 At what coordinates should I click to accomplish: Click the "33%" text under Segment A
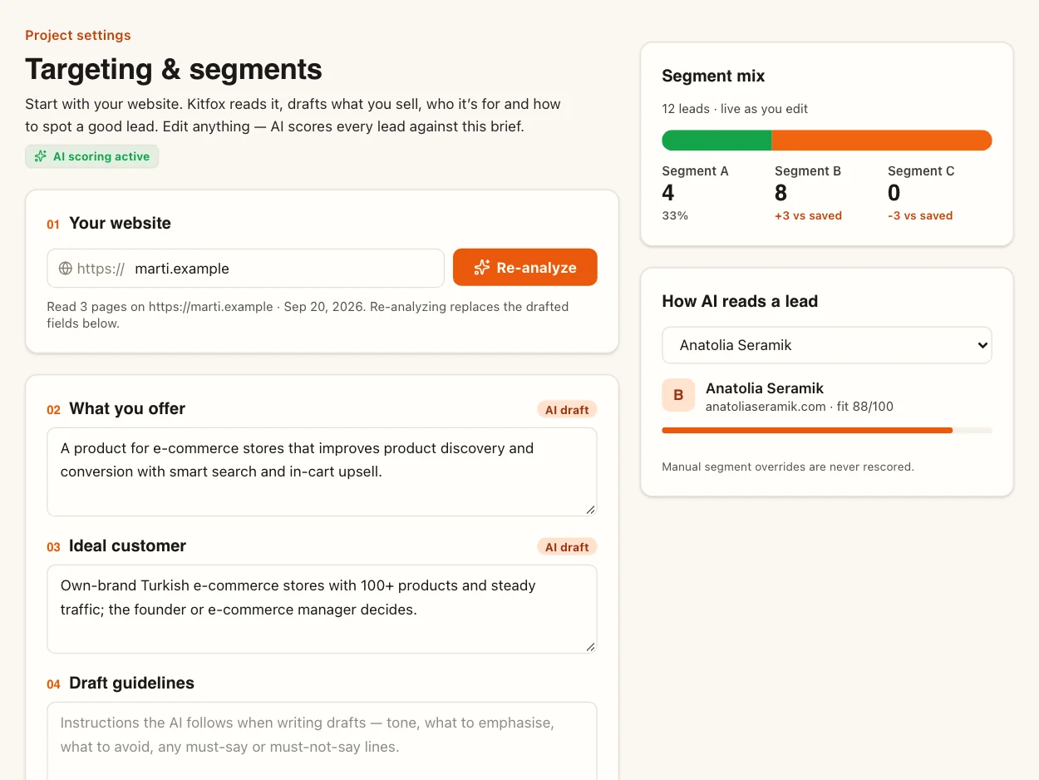tap(675, 215)
